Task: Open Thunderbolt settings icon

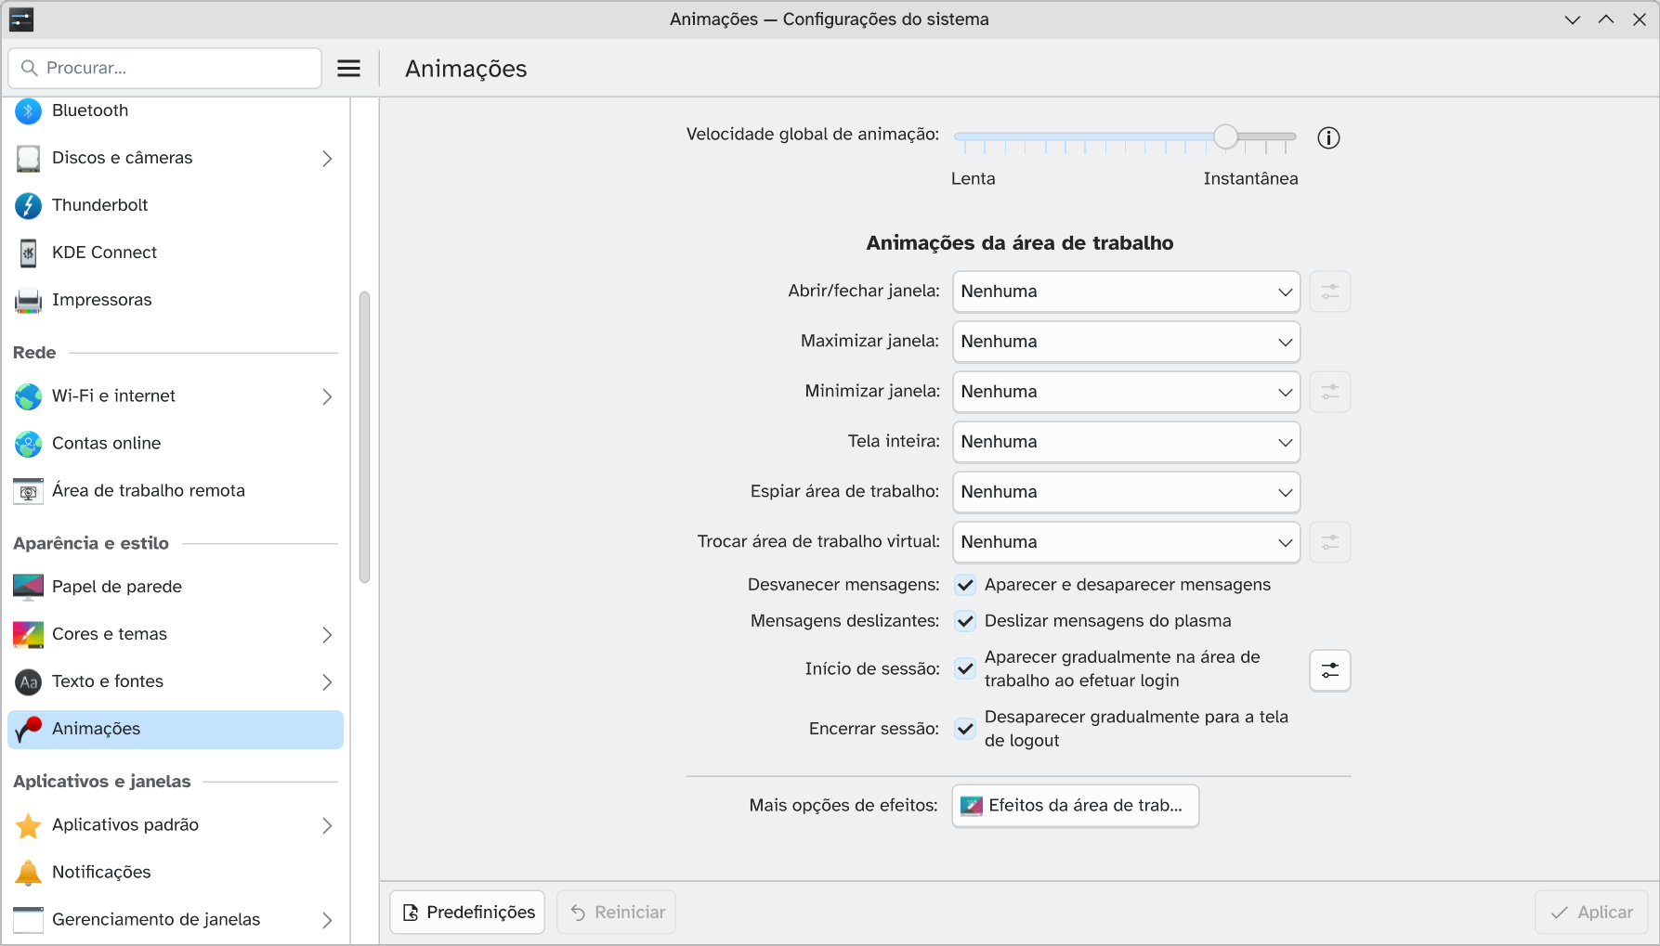Action: (29, 205)
